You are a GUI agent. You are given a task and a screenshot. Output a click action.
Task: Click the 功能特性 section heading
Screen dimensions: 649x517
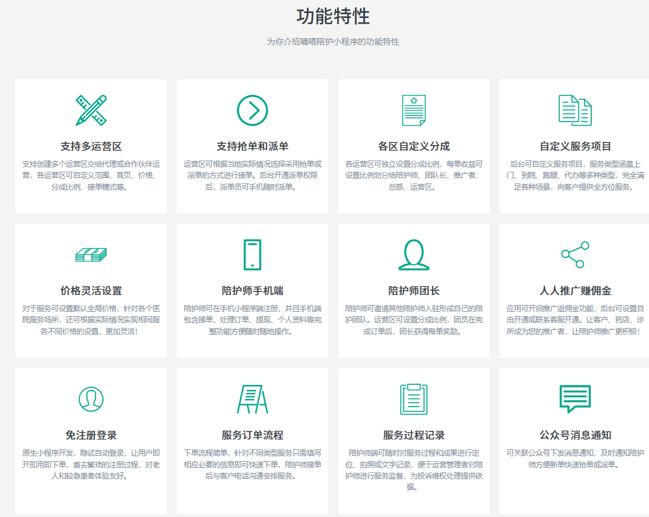pyautogui.click(x=333, y=17)
